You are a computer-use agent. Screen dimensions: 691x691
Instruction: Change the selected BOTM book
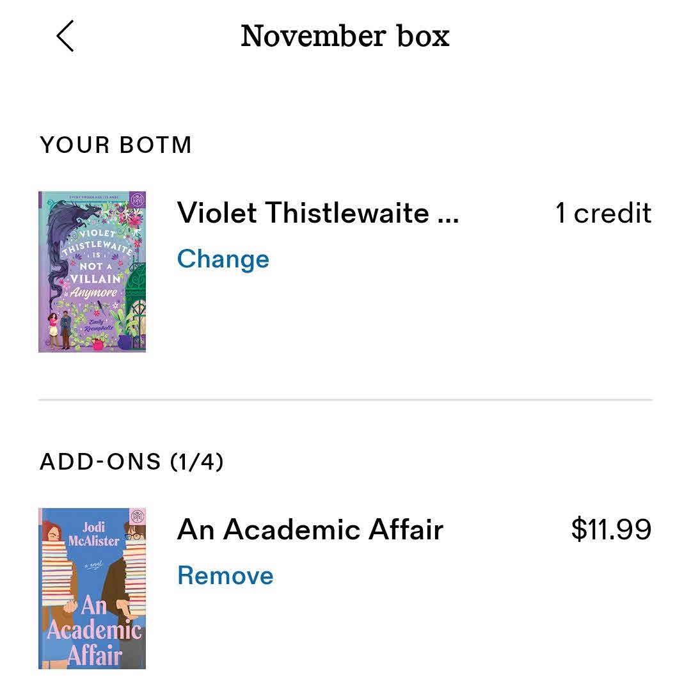(x=223, y=259)
